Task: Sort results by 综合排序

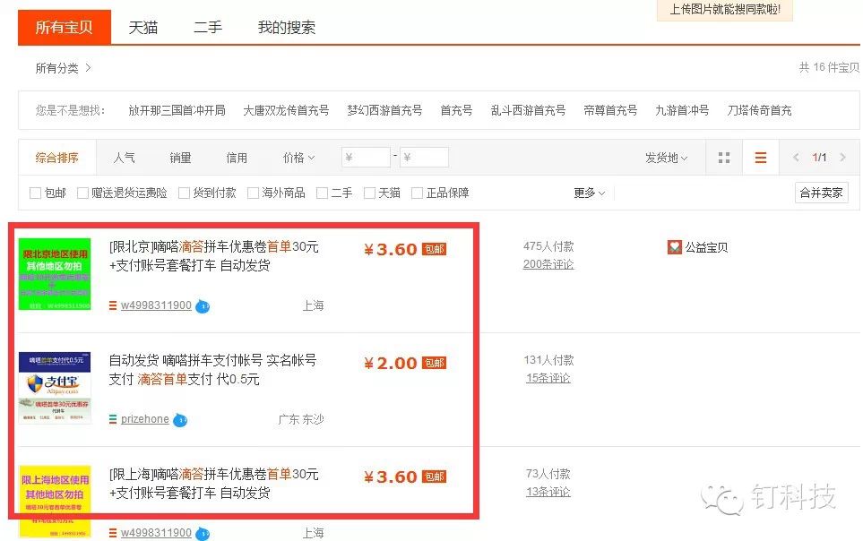Action: click(x=56, y=158)
